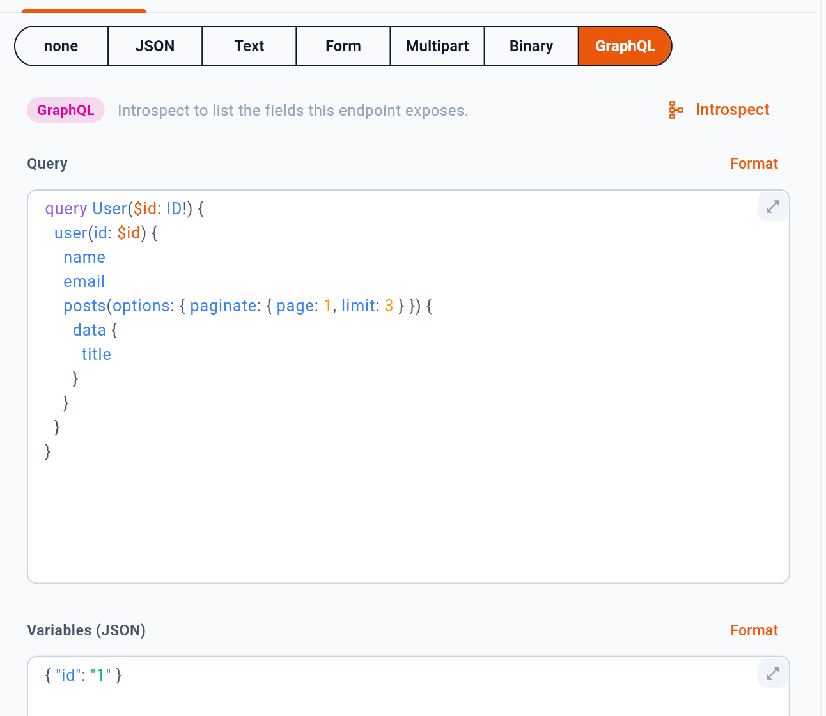
Task: Click the posts(options: ...) line
Action: [x=248, y=306]
